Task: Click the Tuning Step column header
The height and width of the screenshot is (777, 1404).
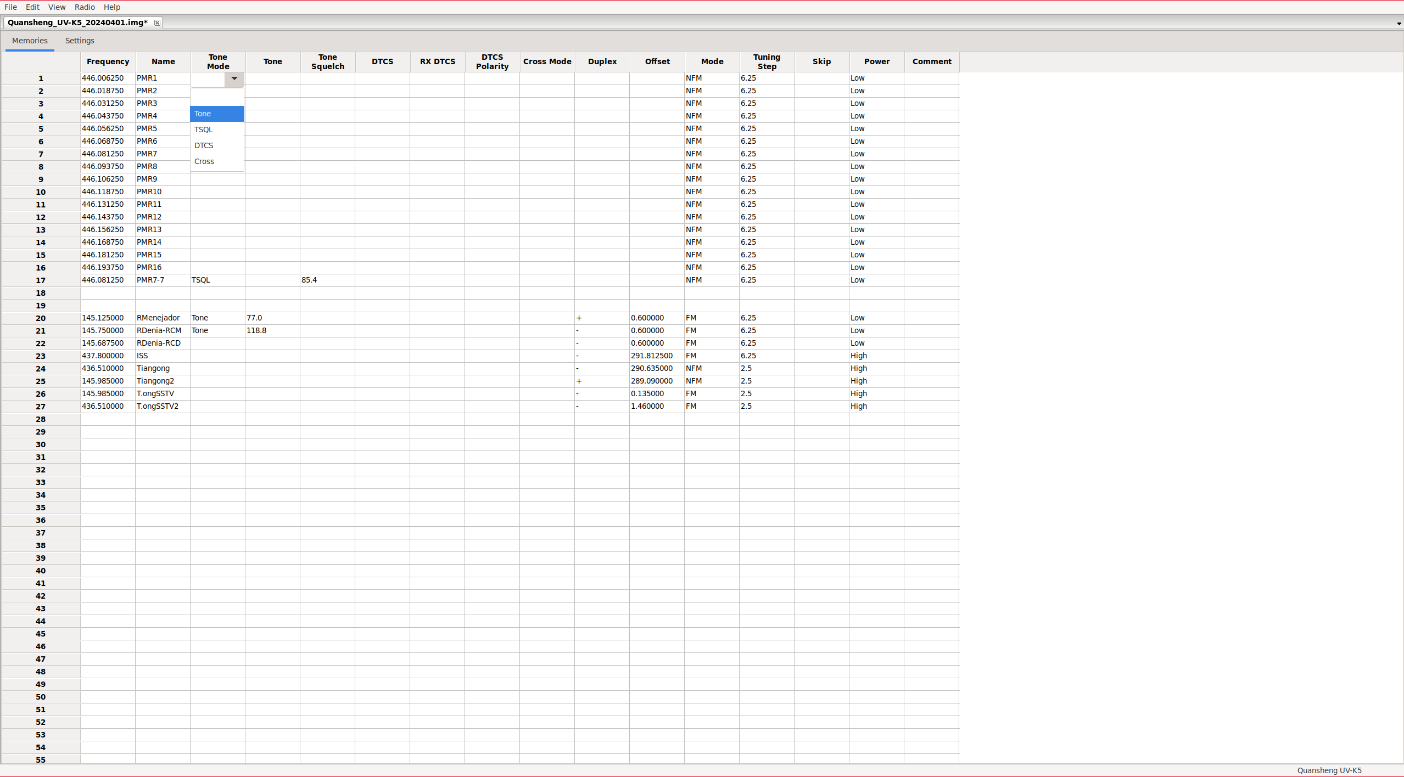Action: (x=767, y=61)
